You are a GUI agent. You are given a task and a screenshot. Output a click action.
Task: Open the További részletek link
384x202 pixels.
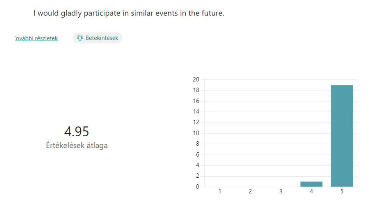[x=36, y=38]
